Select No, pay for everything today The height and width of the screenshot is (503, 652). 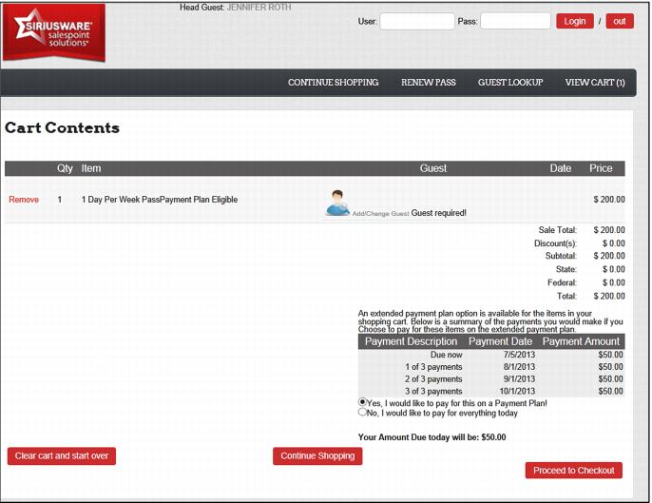362,413
